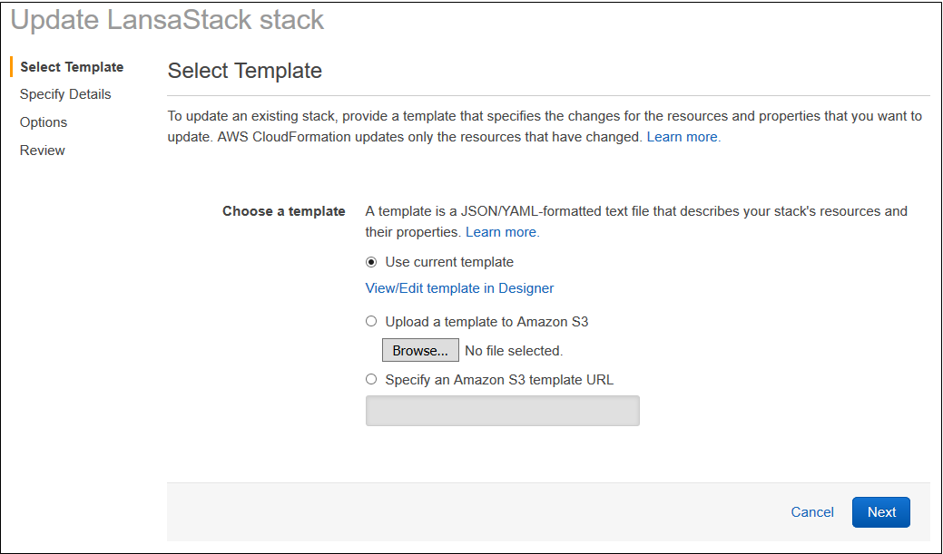Focus the Amazon S3 template URL field

click(x=502, y=411)
